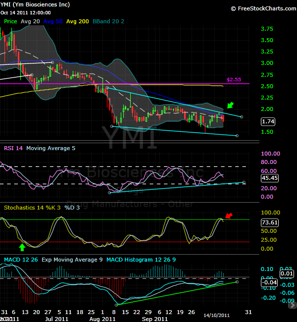Click the 3.00 price axis label

coord(267,63)
